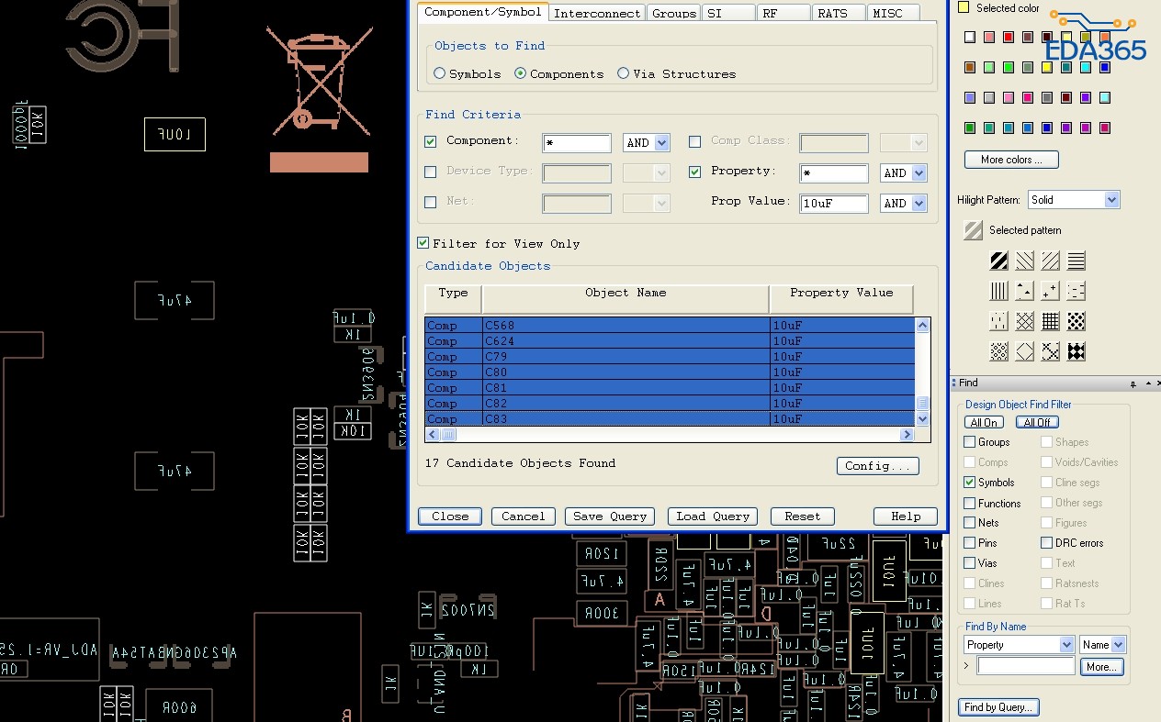Click the Prop Value input field
The width and height of the screenshot is (1161, 722).
click(x=833, y=204)
